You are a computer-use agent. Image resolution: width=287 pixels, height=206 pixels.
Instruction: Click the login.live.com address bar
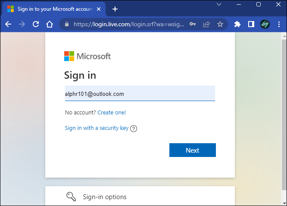129,24
